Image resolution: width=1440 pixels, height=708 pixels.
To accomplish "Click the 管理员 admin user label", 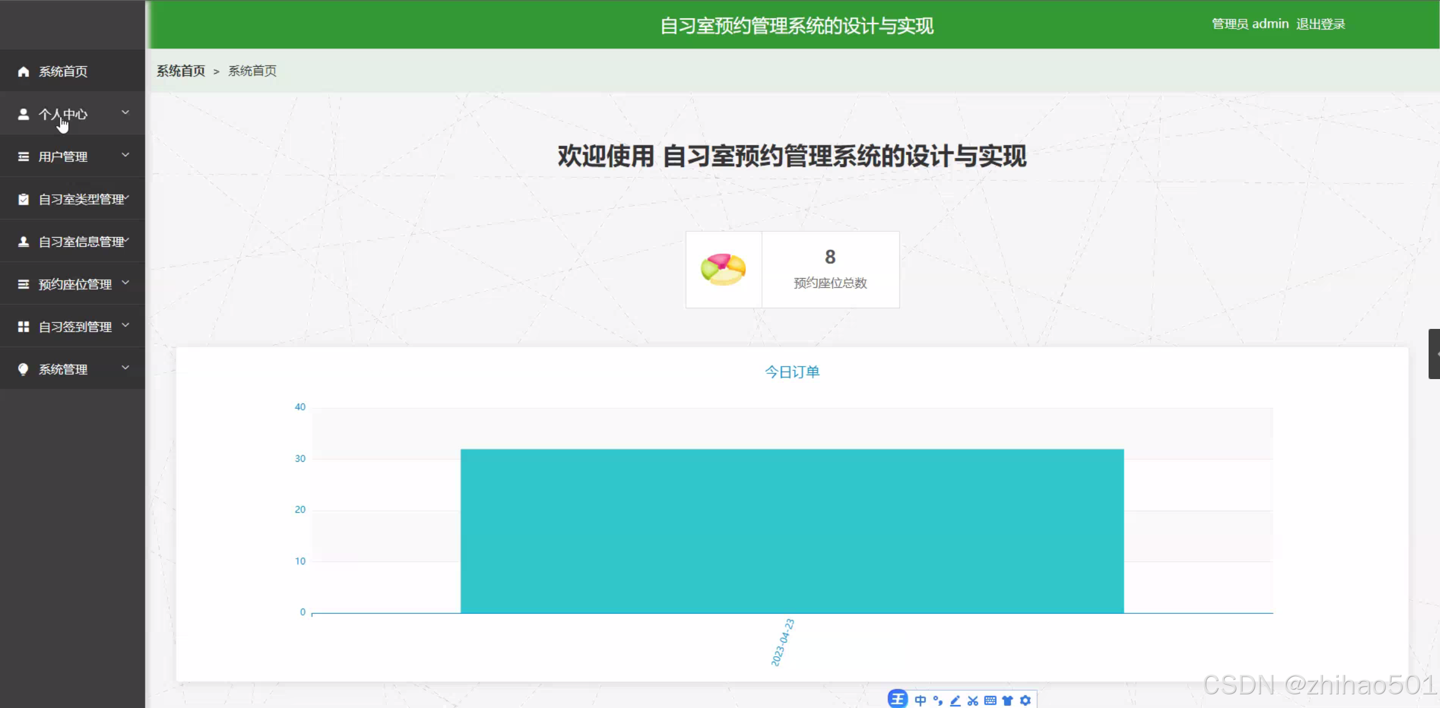I will tap(1250, 24).
